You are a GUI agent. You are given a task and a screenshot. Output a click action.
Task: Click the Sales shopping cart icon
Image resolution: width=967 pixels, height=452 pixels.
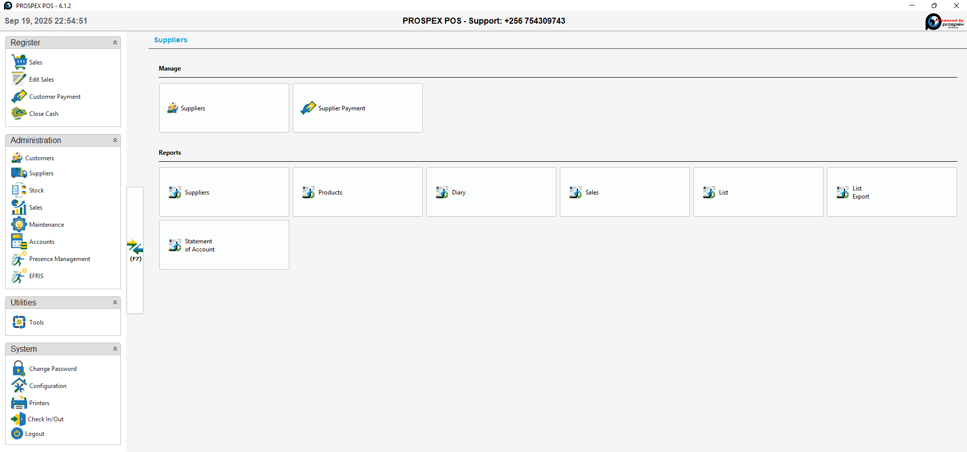pyautogui.click(x=19, y=62)
